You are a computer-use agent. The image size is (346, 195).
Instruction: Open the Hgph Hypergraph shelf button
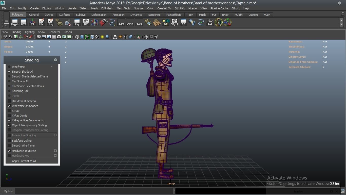(15, 22)
